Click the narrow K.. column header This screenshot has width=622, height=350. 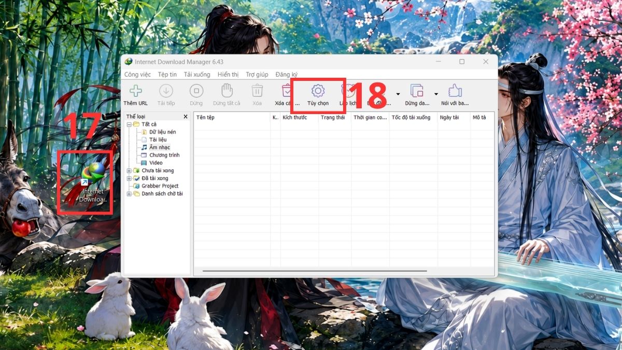coord(276,118)
